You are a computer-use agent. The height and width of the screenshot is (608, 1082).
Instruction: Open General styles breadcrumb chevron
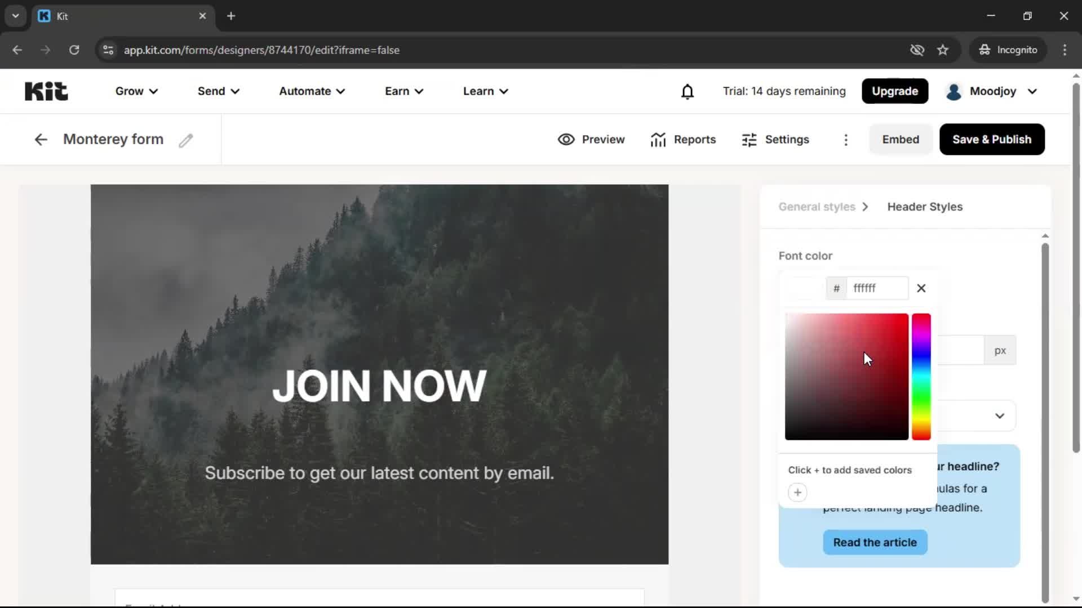point(865,207)
